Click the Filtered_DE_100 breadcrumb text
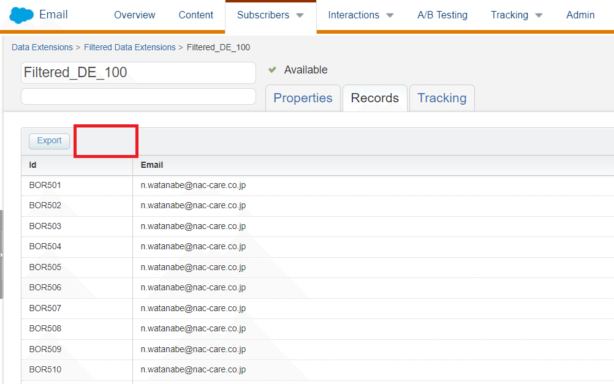Image resolution: width=614 pixels, height=384 pixels. pyautogui.click(x=218, y=47)
